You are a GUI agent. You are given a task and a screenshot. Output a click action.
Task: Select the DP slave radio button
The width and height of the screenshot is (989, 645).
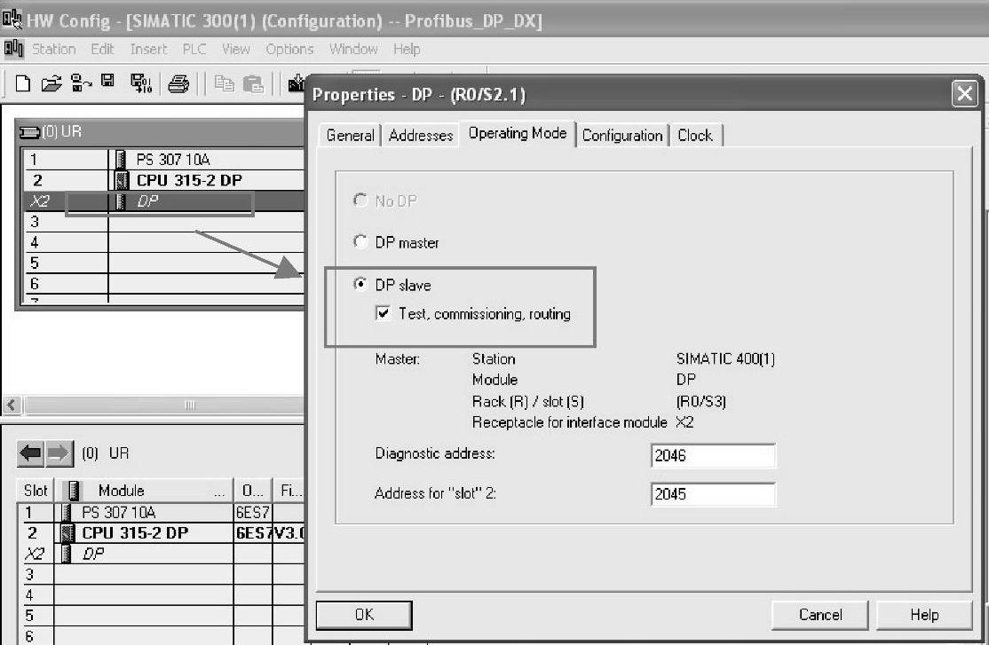(x=360, y=284)
